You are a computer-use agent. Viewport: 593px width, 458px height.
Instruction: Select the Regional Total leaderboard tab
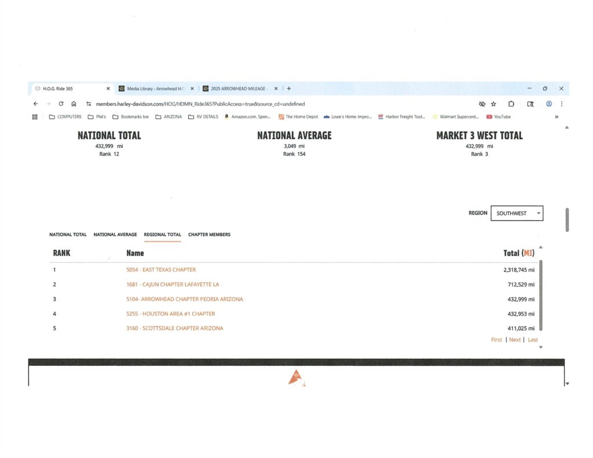click(x=163, y=235)
